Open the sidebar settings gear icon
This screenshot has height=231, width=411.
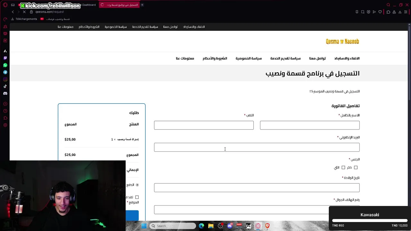[5, 125]
